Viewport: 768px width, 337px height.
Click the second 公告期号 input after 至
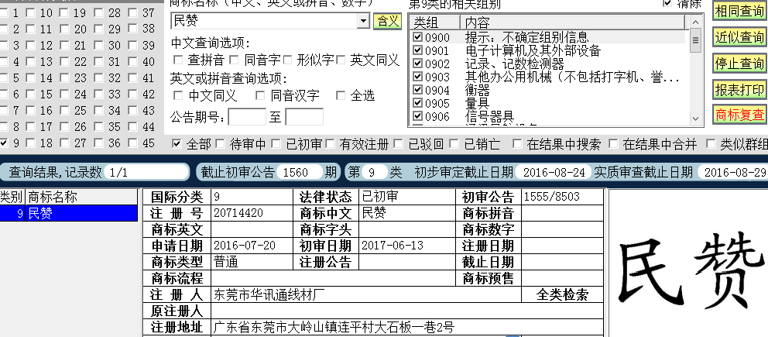[304, 117]
